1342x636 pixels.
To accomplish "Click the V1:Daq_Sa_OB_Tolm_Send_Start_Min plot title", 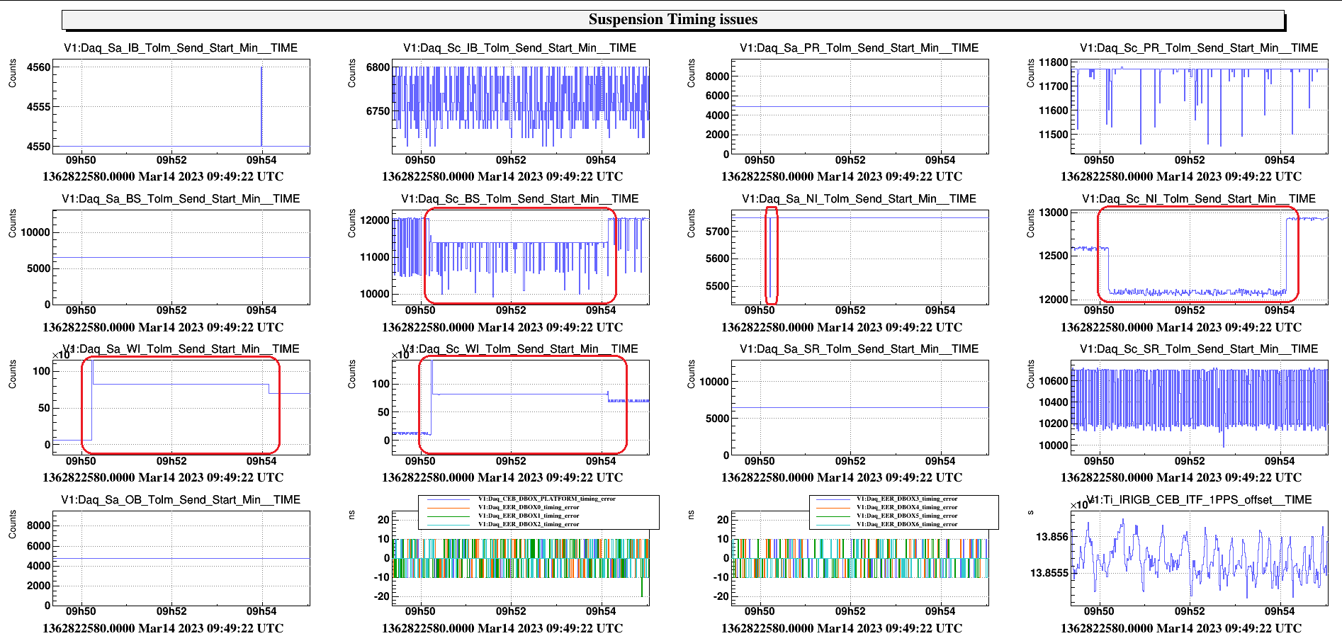I will 181,500.
